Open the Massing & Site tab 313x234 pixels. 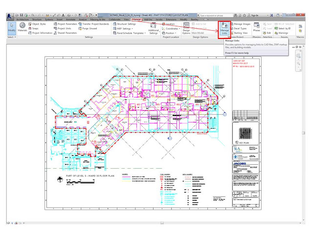click(x=98, y=19)
